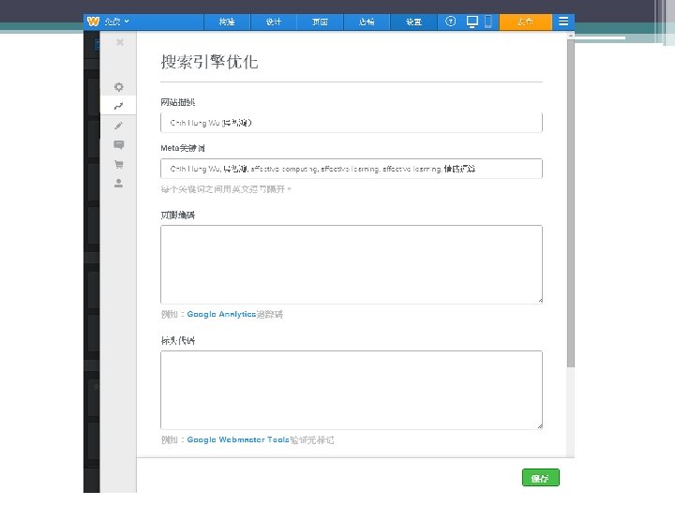The height and width of the screenshot is (506, 675).
Task: Click the Weebly logo icon
Action: coord(93,22)
